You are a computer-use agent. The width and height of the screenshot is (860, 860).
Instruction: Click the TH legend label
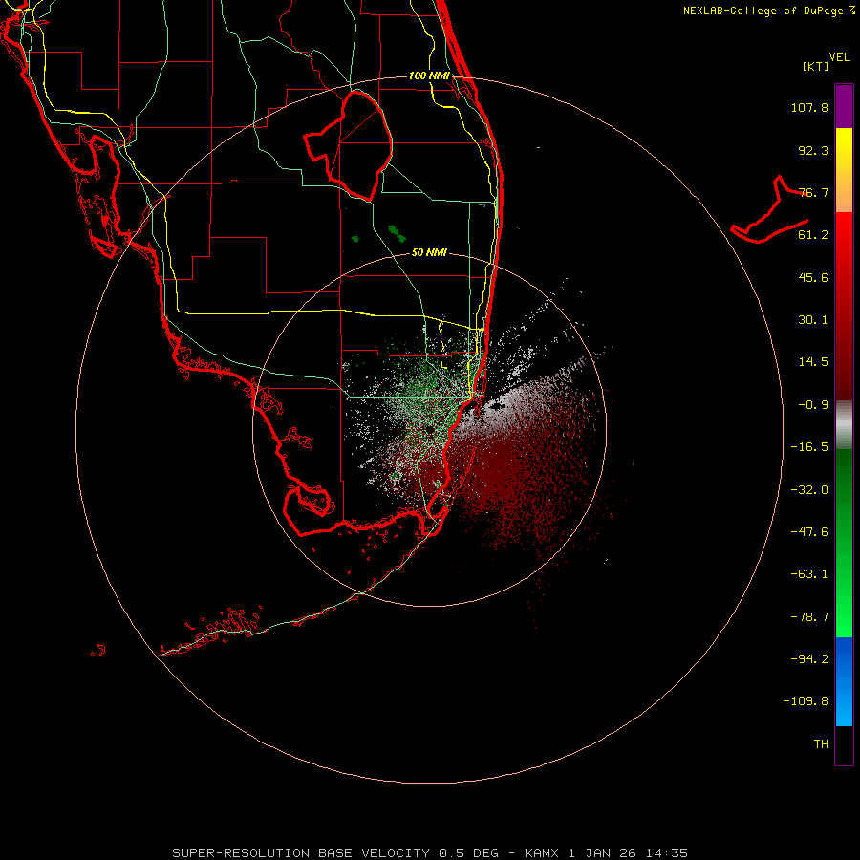click(821, 744)
